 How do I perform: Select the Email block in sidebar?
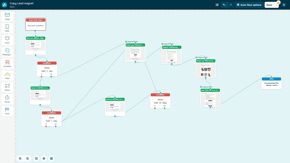[x=7, y=16]
